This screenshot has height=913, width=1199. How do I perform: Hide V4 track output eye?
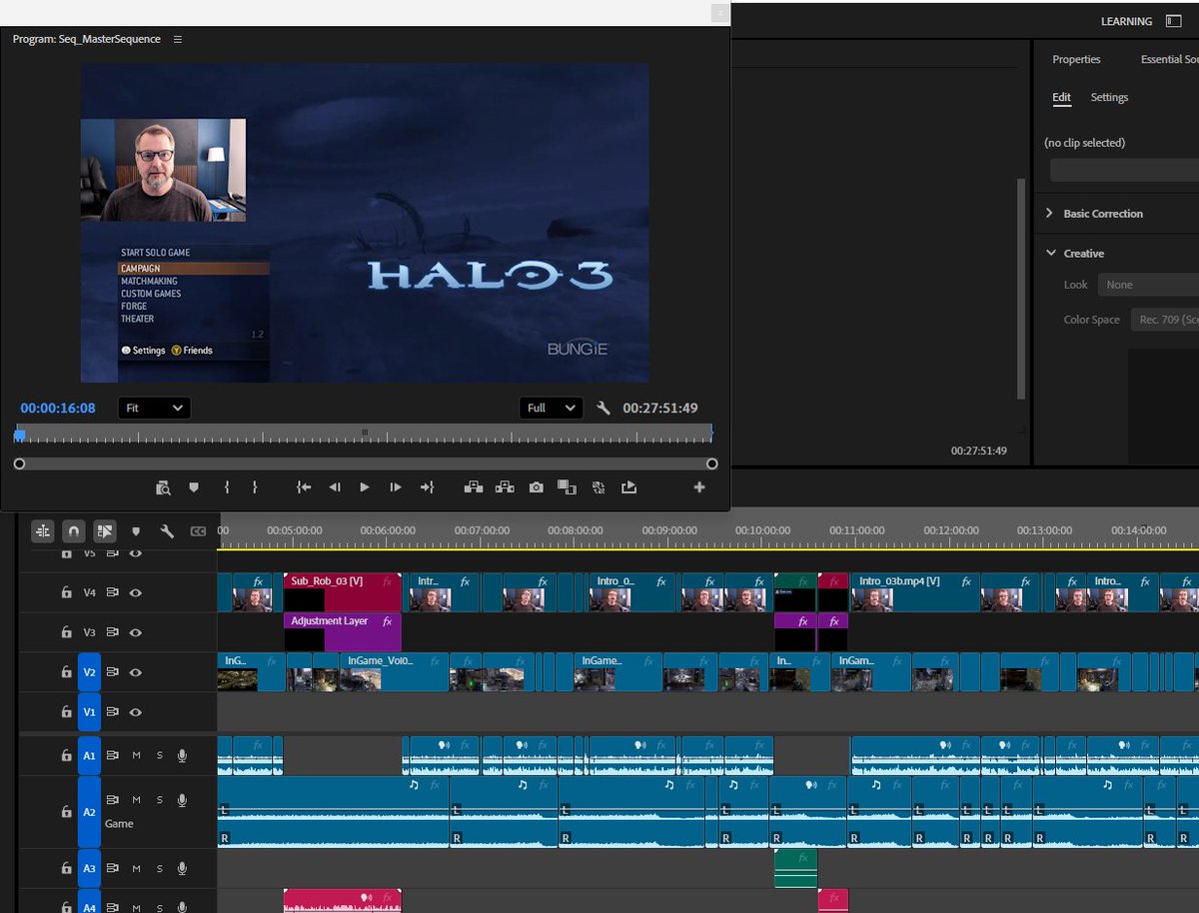click(x=135, y=592)
